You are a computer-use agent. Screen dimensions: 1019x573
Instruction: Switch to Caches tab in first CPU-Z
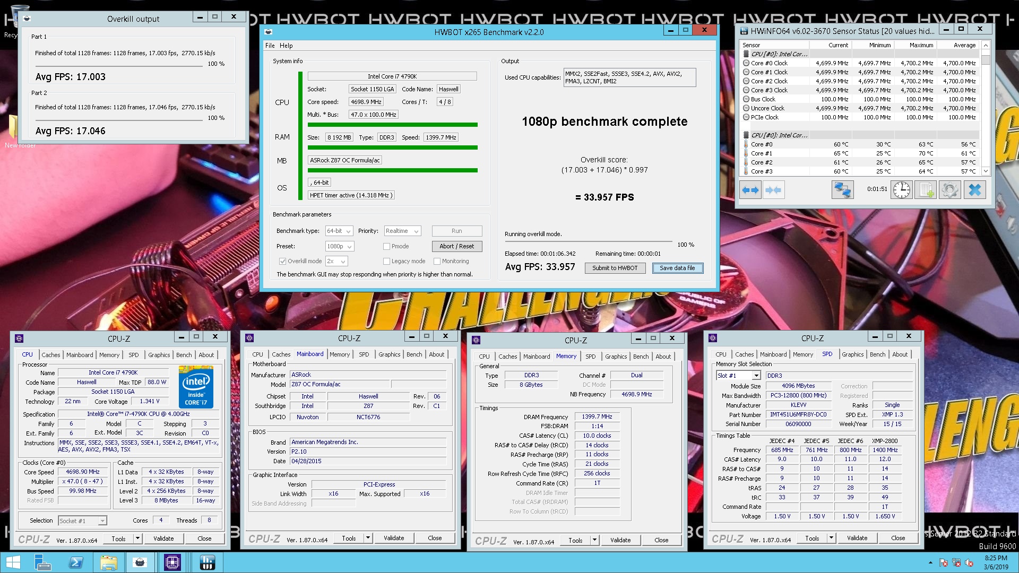tap(51, 355)
